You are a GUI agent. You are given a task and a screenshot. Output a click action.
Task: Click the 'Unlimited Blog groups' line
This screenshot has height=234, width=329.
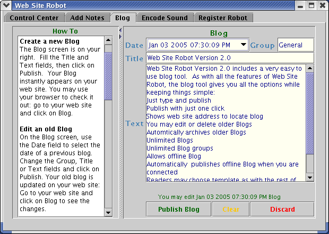[180, 148]
